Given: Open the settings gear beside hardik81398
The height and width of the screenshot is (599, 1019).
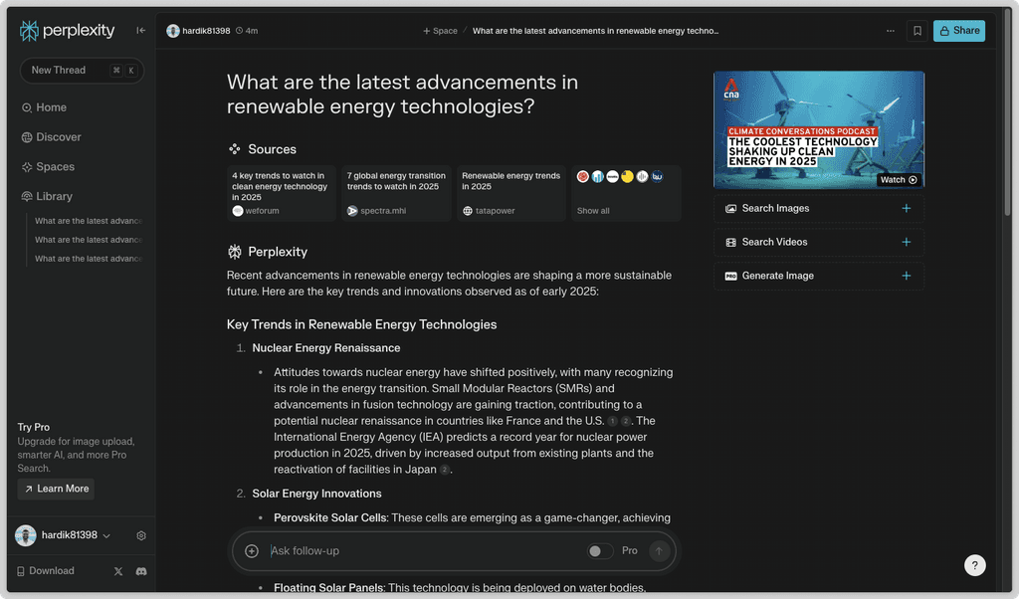Looking at the screenshot, I should coord(141,535).
